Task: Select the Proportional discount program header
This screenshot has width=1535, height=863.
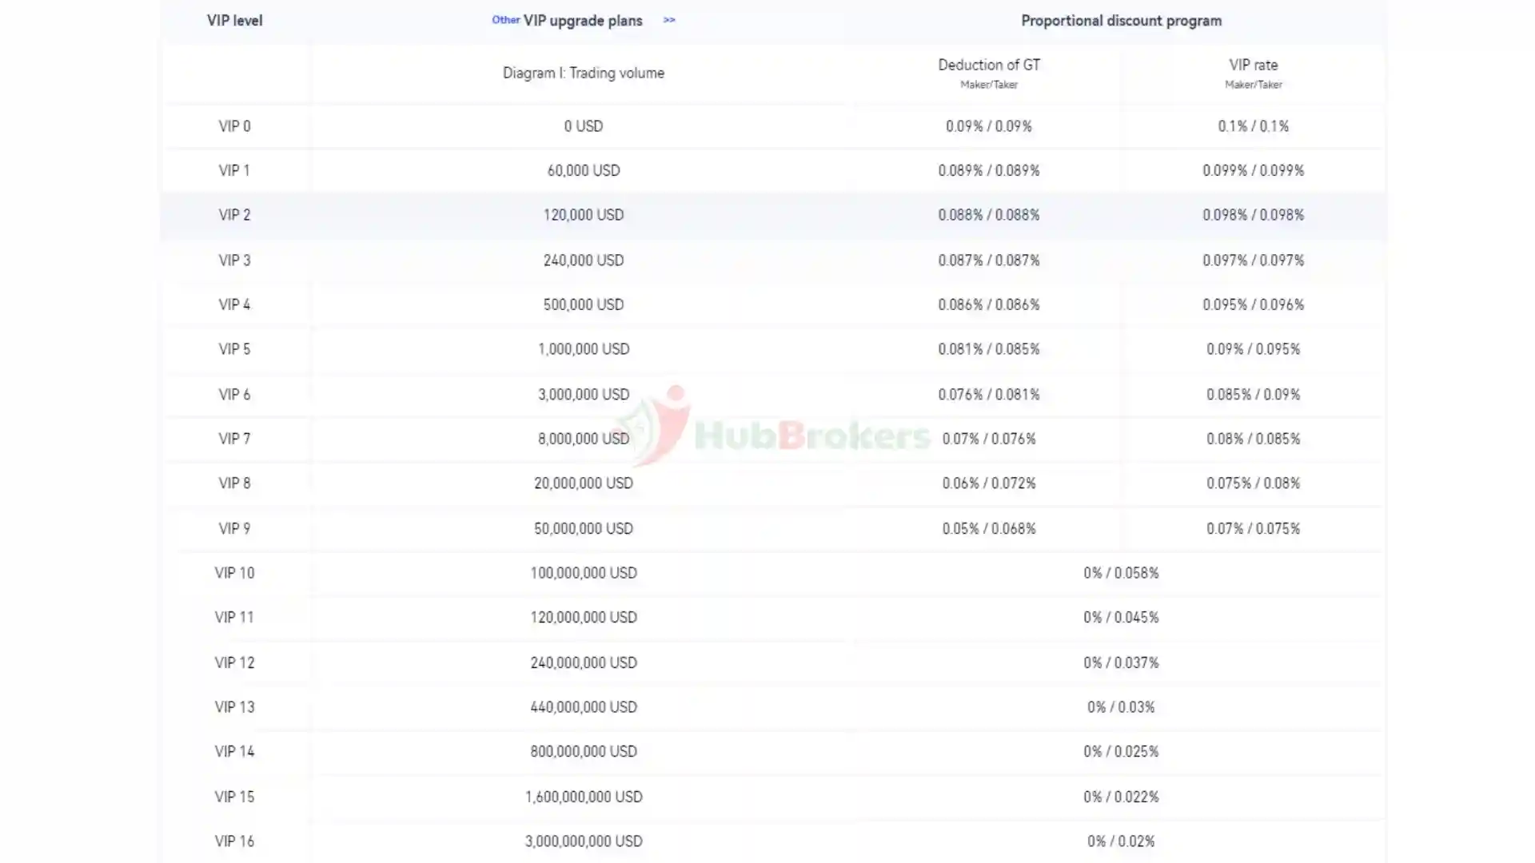Action: 1121,21
